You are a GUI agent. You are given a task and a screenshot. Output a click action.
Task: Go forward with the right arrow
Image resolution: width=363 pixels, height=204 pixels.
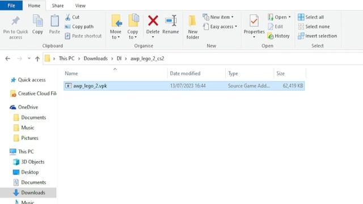pyautogui.click(x=19, y=58)
